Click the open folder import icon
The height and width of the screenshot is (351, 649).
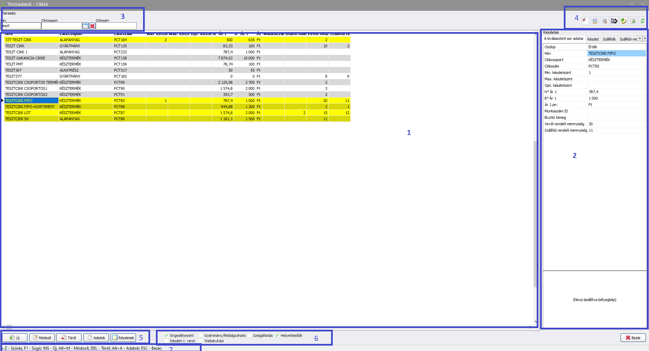(624, 21)
